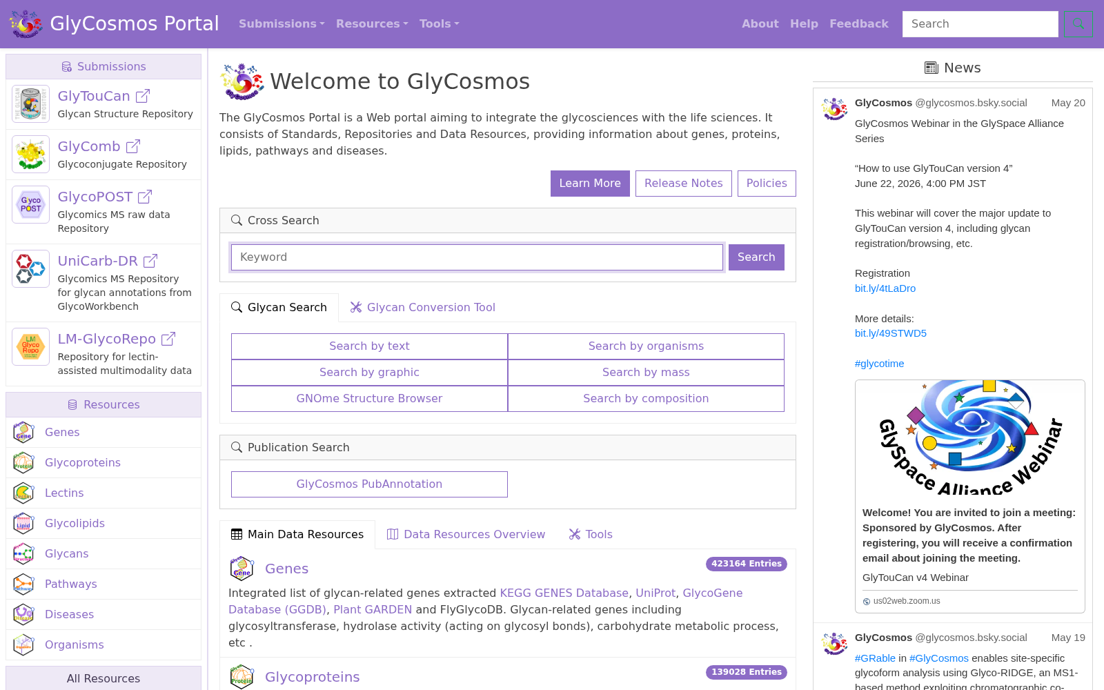Open the Release Notes button
Viewport: 1104px width, 690px height.
684,184
